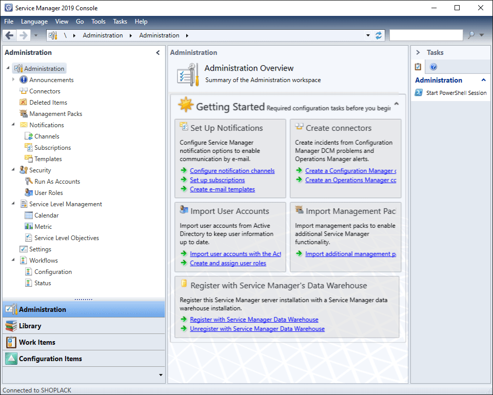493x395 pixels.
Task: Click the Metric chart icon
Action: click(29, 226)
